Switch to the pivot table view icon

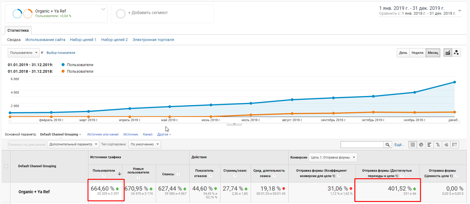(454, 145)
